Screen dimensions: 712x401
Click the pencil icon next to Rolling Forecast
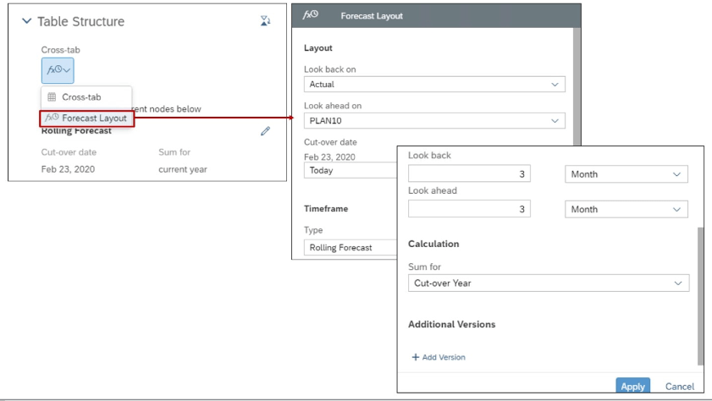pos(266,131)
